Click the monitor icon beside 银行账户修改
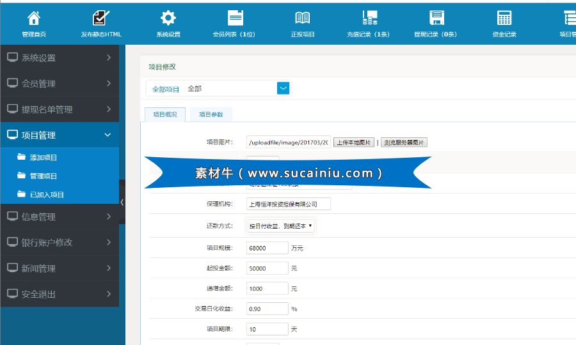The image size is (576, 345). (13, 242)
